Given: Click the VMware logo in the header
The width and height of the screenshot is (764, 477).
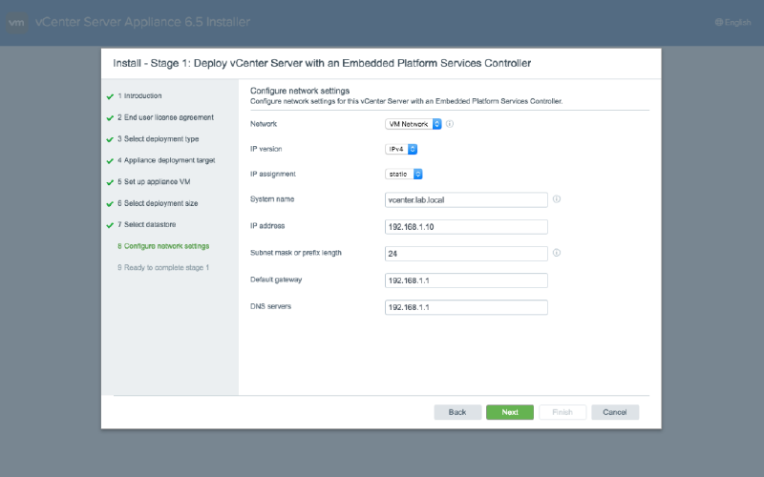Looking at the screenshot, I should coord(16,23).
